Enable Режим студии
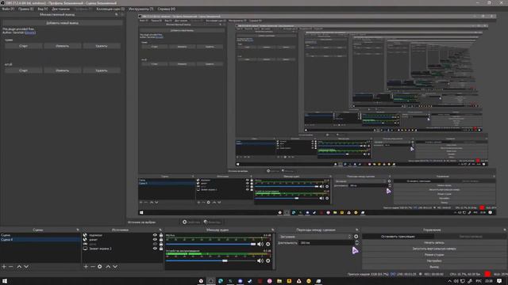 [434, 255]
